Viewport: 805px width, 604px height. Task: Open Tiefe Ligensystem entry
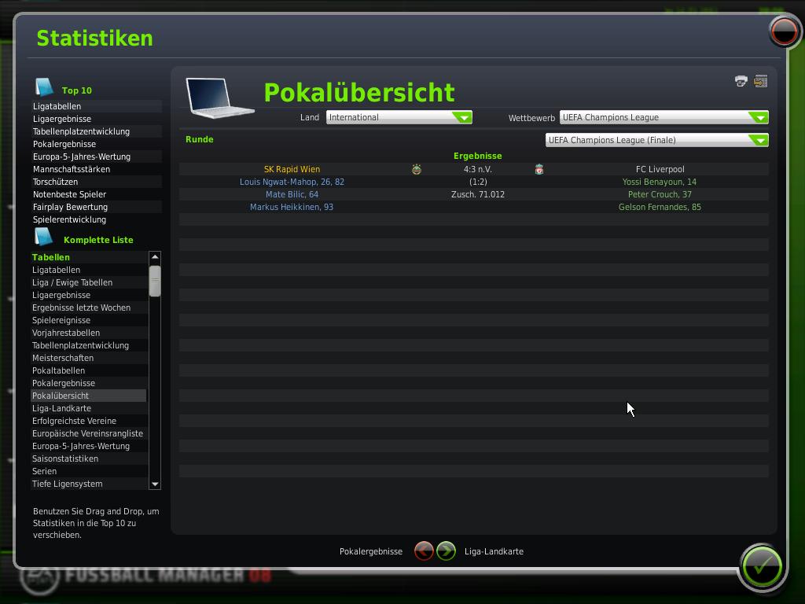(68, 484)
